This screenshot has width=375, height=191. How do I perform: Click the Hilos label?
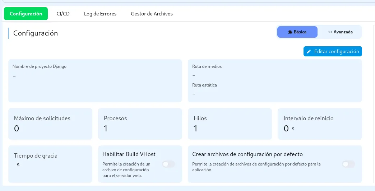tap(200, 118)
